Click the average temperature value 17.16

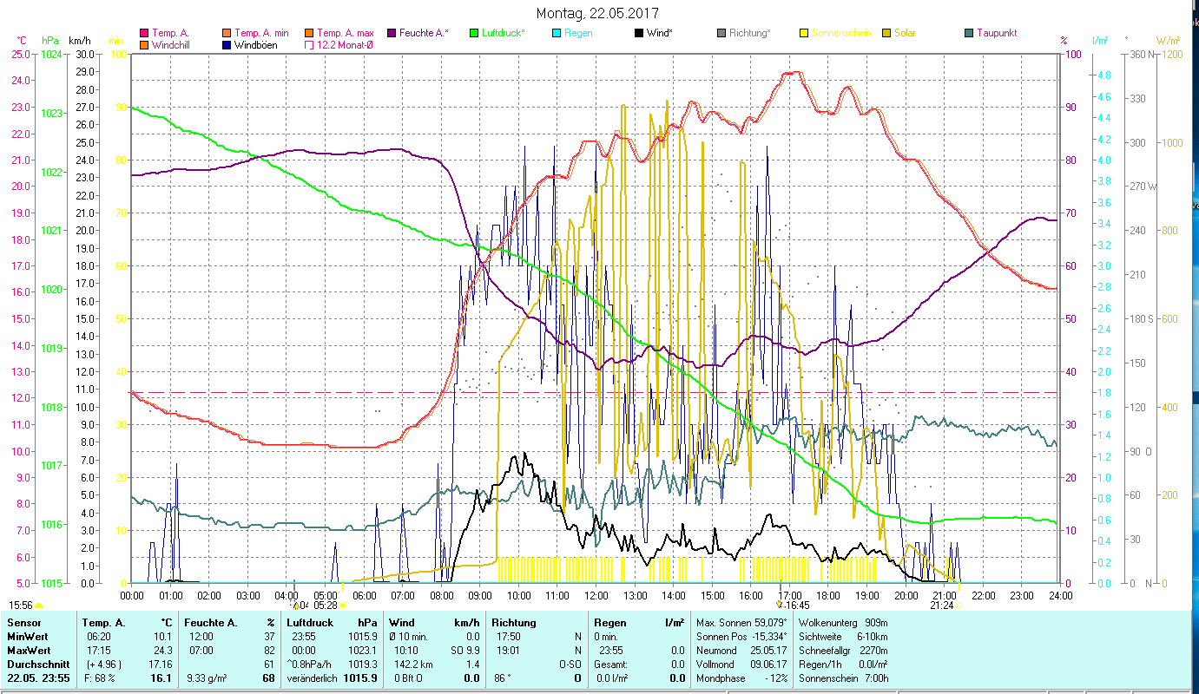pos(161,664)
